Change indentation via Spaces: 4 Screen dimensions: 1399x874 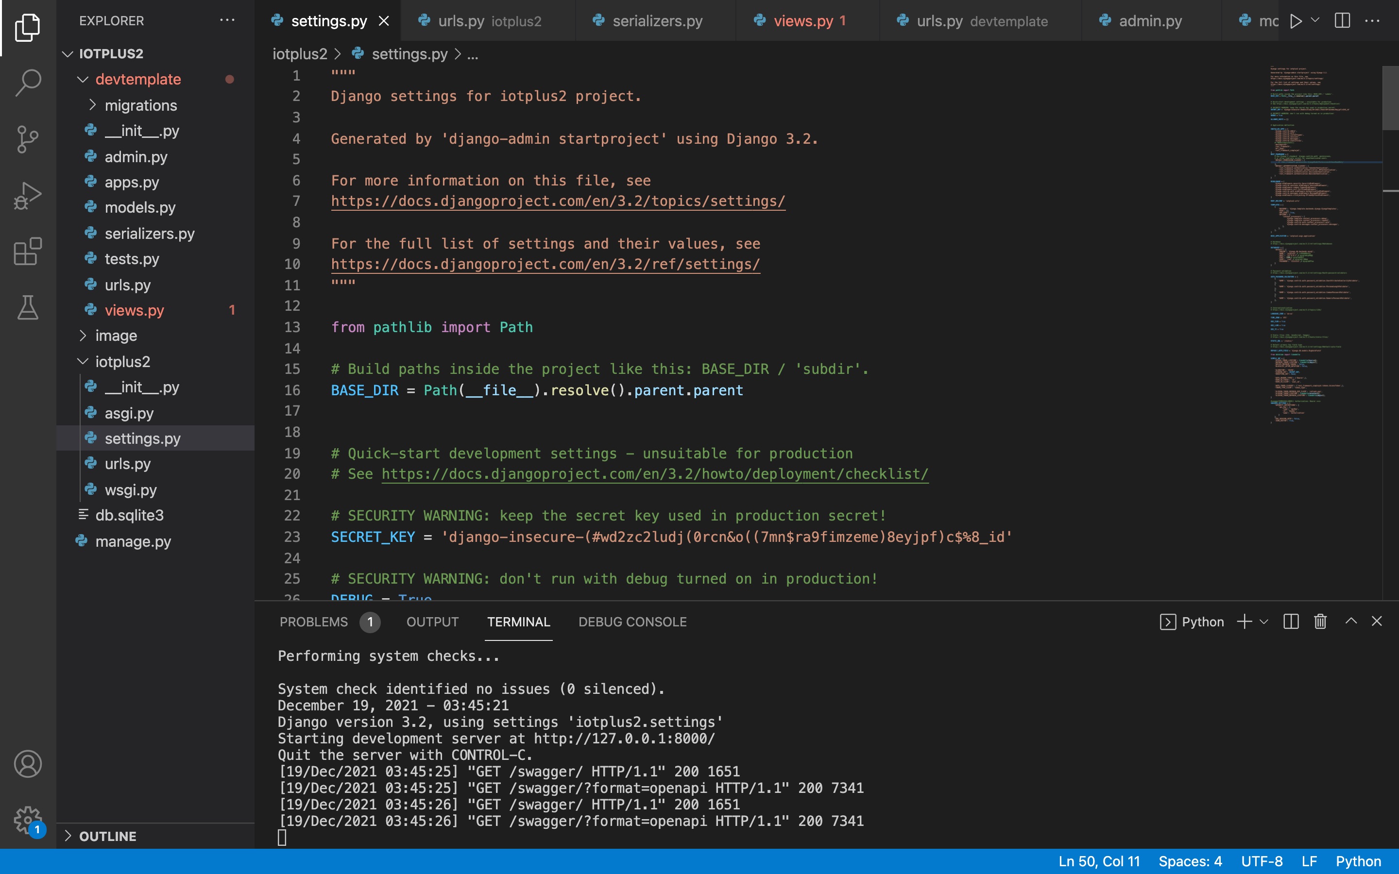coord(1190,861)
